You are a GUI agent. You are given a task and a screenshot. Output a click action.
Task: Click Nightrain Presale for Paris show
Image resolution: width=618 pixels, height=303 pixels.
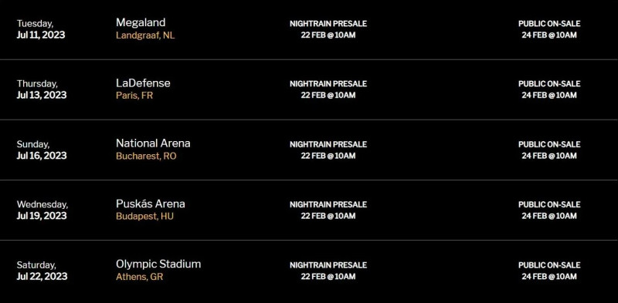[x=328, y=89]
